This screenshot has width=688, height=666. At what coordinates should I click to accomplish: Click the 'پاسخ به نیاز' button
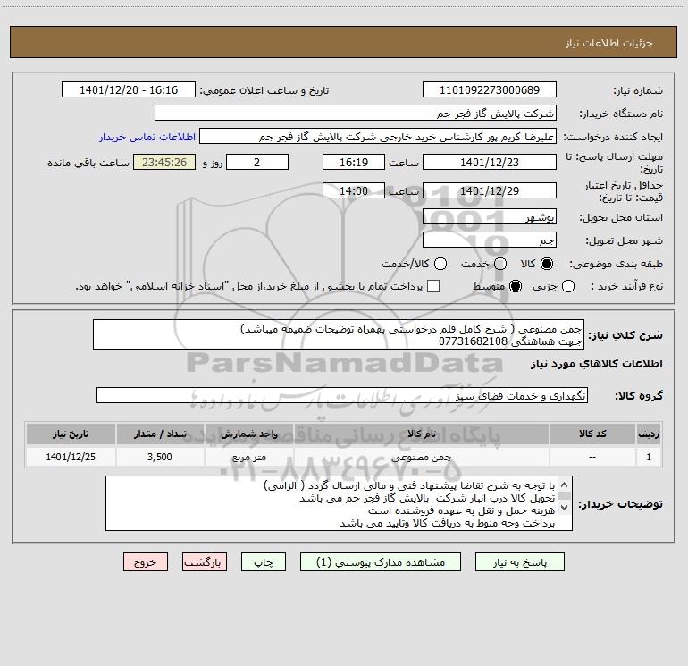click(519, 562)
